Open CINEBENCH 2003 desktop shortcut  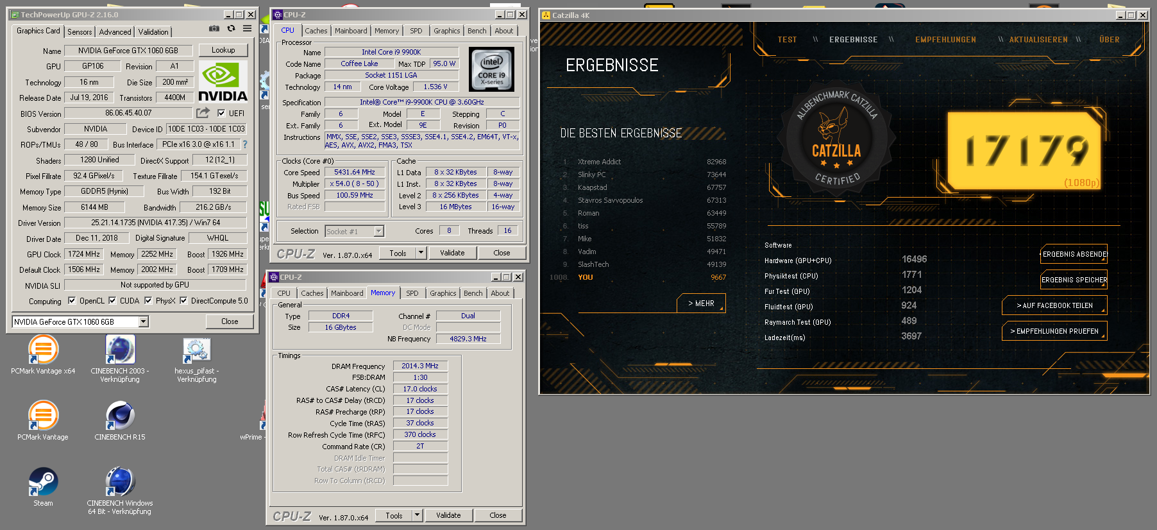120,358
